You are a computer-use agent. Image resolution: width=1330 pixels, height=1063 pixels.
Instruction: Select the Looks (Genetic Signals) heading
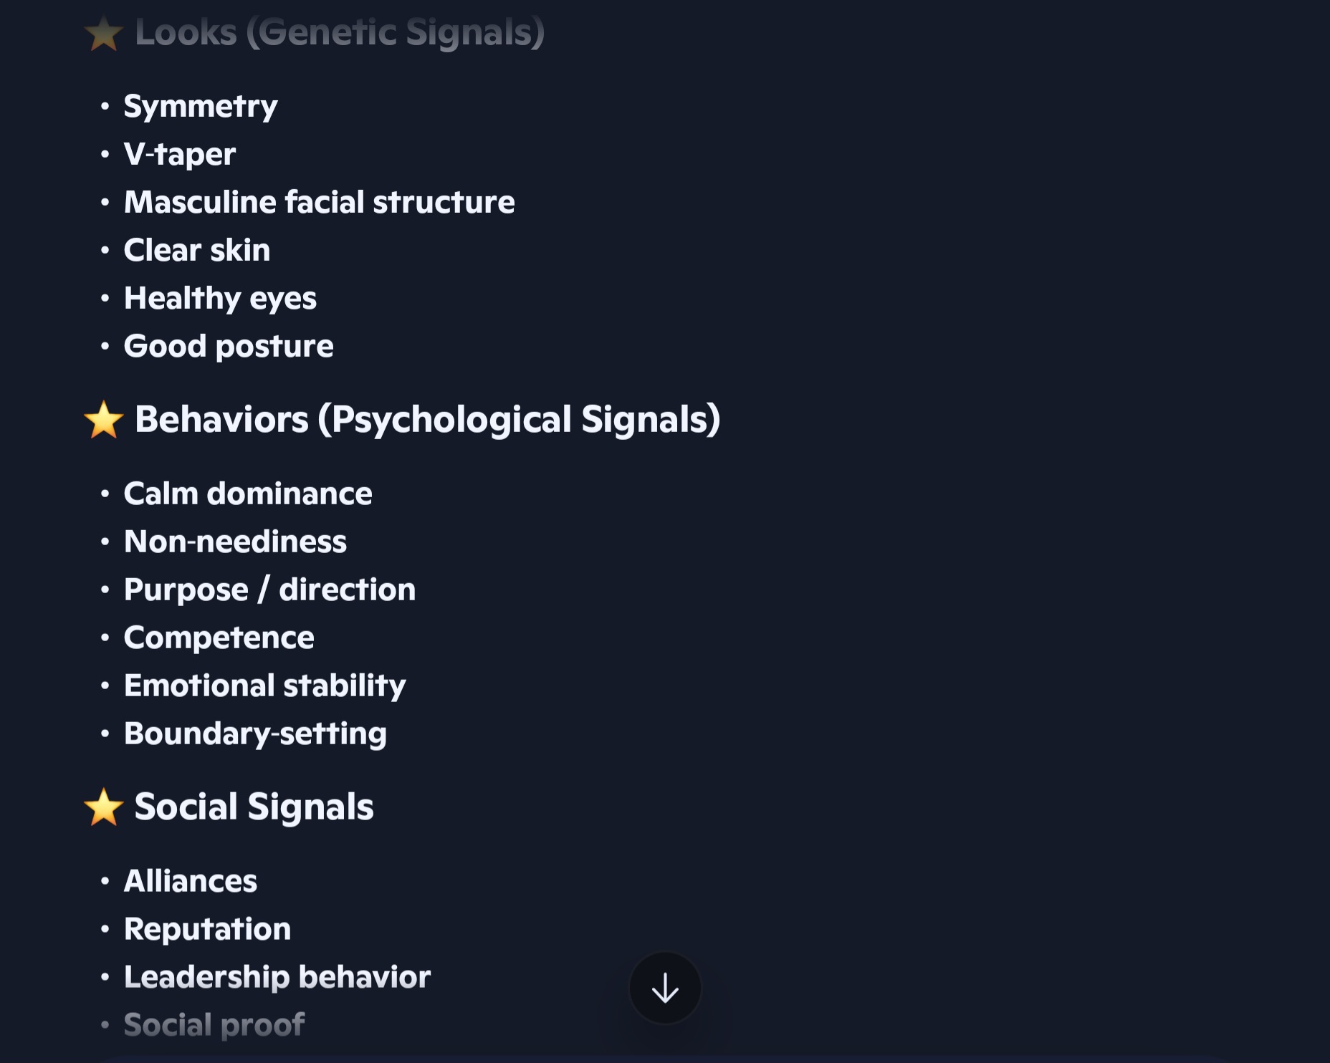tap(340, 32)
